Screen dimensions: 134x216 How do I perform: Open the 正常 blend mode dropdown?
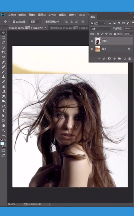[100, 29]
